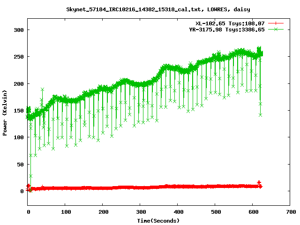Viewport: 300px width, 225px height.
Task: Click the x-axis tick label 600
Action: [253, 212]
